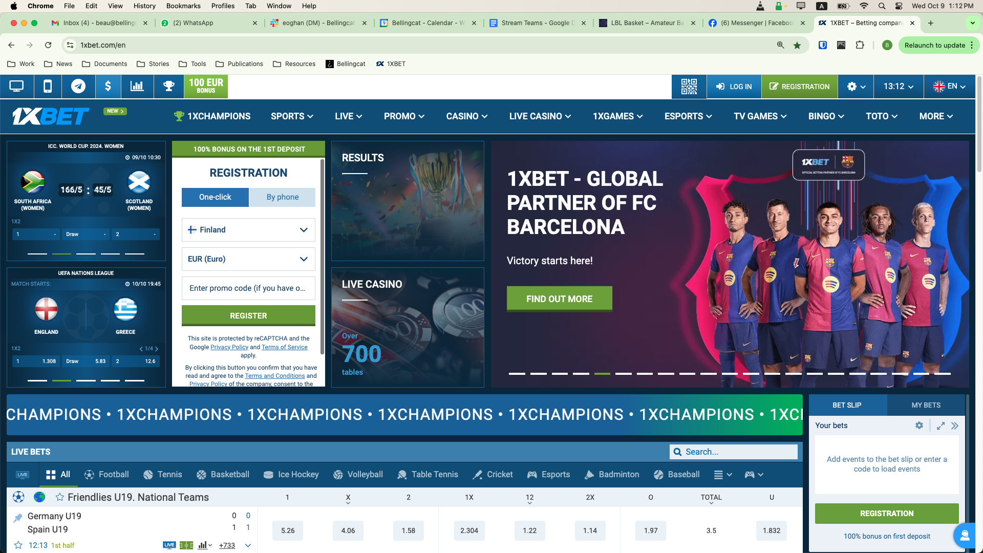The width and height of the screenshot is (983, 553).
Task: Click the top bar REGISTRATION button
Action: pyautogui.click(x=799, y=87)
